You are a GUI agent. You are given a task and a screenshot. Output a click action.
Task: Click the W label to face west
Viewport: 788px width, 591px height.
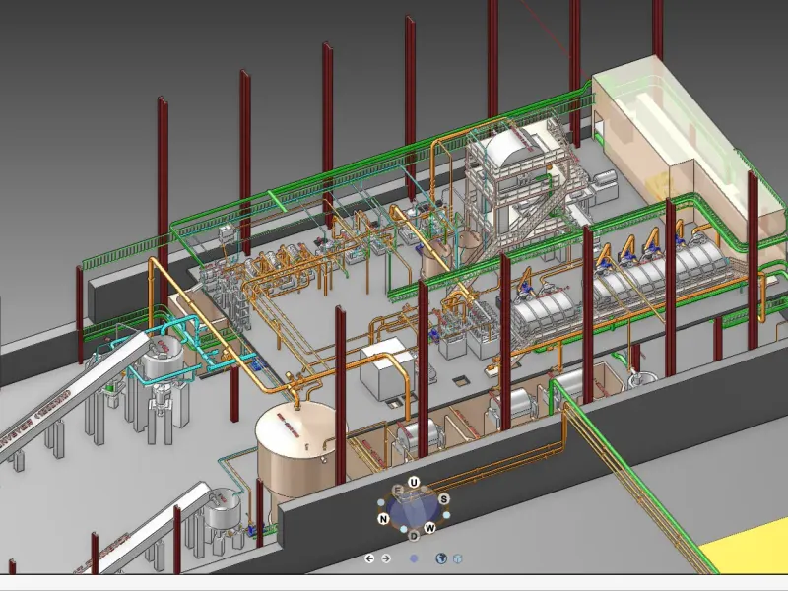point(430,528)
